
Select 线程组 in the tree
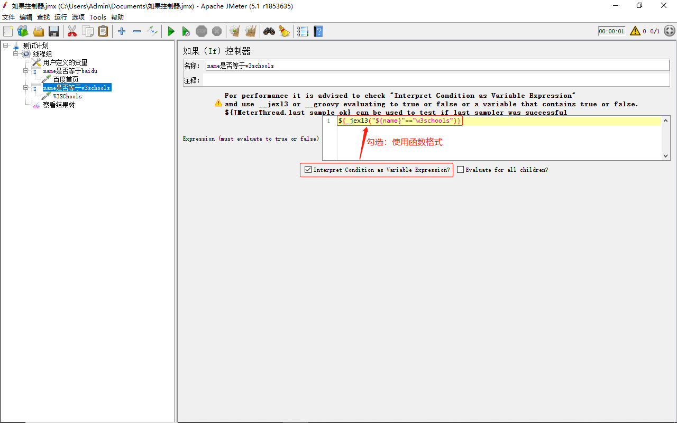tap(42, 54)
